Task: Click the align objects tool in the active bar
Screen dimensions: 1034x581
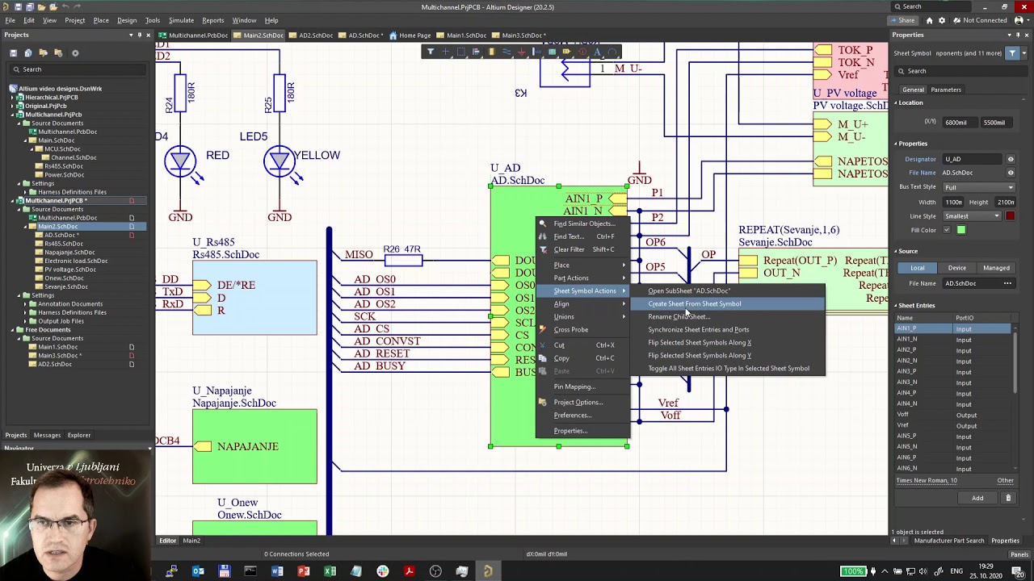Action: pyautogui.click(x=476, y=52)
